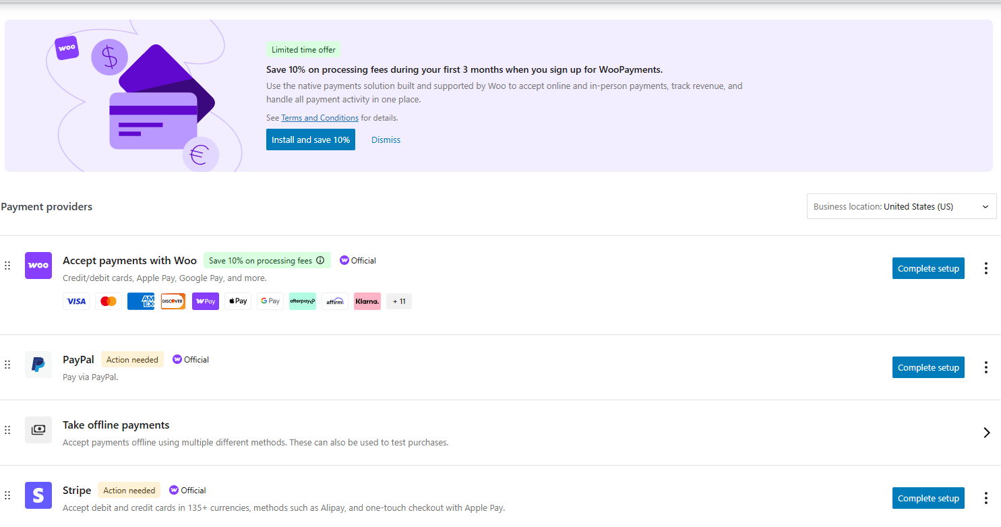Open the three-dot menu for Woo payments
The width and height of the screenshot is (1001, 527).
985,268
